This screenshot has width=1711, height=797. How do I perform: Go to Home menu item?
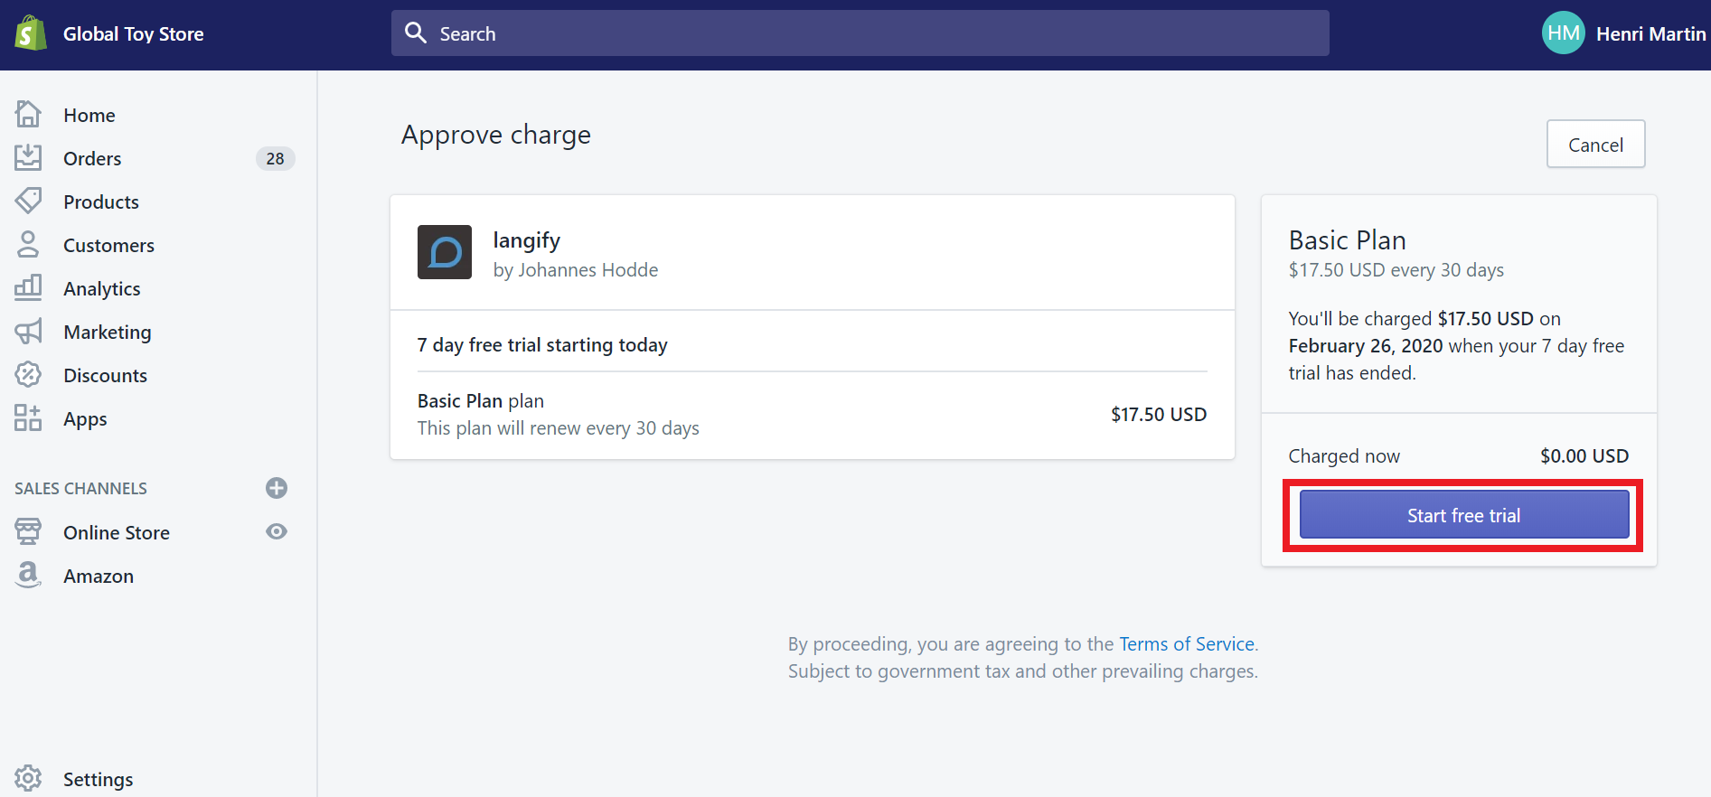[x=89, y=115]
